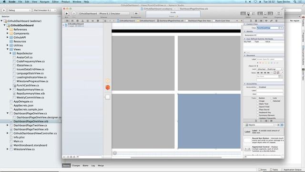This screenshot has height=172, width=305.
Task: Show the Issue navigator icon
Action: [x=82, y=21]
